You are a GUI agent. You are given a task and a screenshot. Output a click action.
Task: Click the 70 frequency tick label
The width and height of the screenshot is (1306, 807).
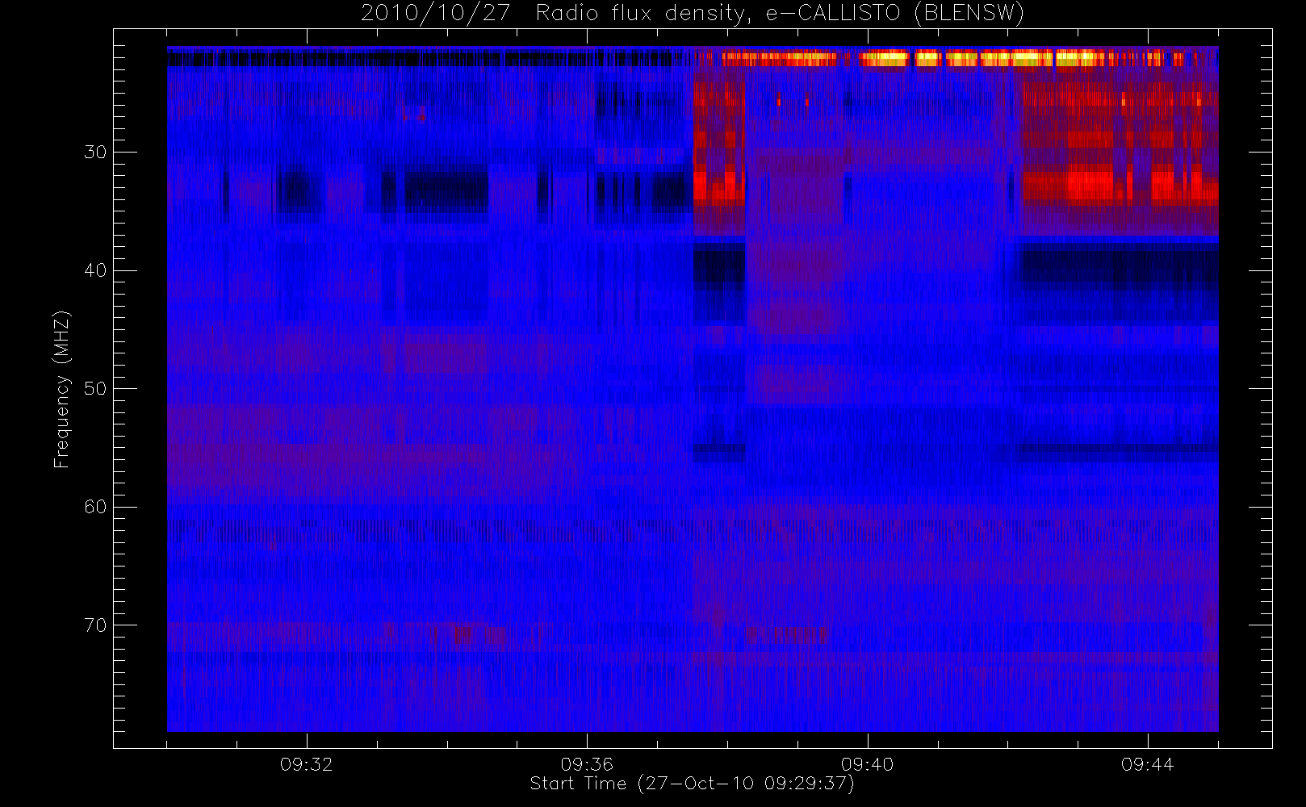click(94, 625)
